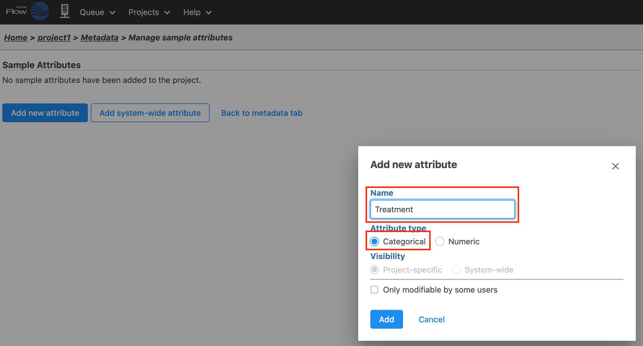Select the Numeric attribute type
The width and height of the screenshot is (643, 346).
click(440, 241)
